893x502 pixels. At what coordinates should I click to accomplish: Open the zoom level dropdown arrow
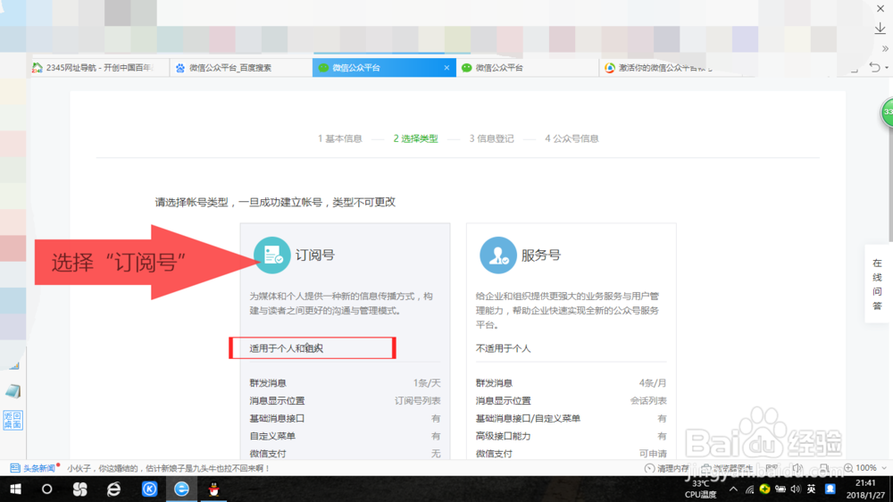884,468
